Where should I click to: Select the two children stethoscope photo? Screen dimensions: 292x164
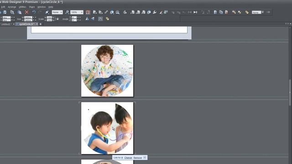[x=107, y=128]
